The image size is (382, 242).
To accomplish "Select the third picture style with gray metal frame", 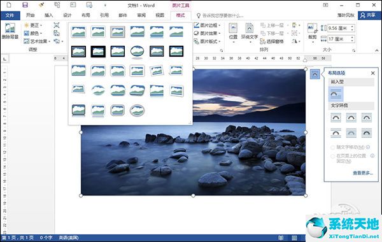I will 118,32.
